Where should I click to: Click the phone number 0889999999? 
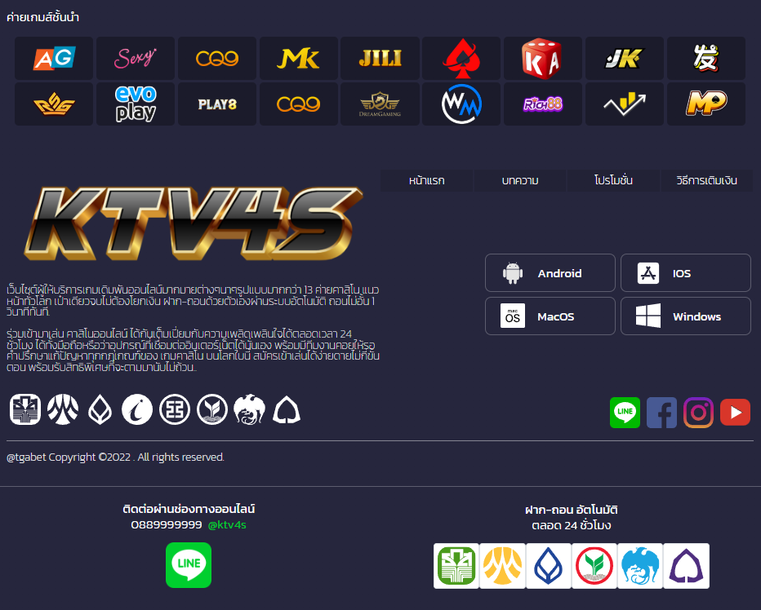[167, 524]
